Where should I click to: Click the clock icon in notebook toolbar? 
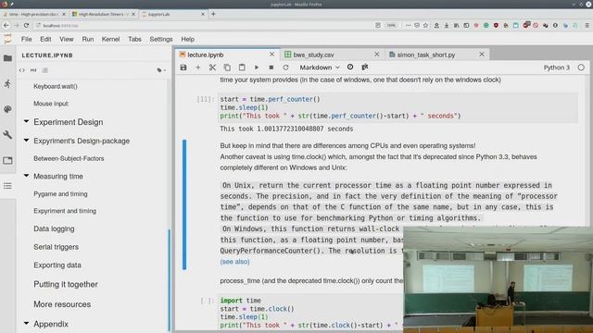pos(350,67)
